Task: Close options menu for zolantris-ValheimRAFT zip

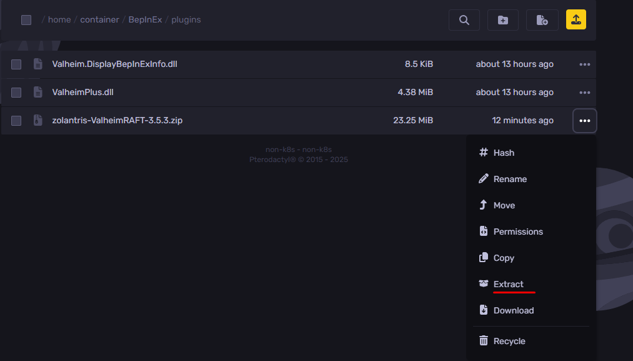Action: 584,121
